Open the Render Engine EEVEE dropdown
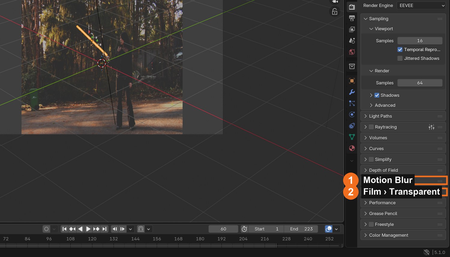450x257 pixels. pos(421,5)
